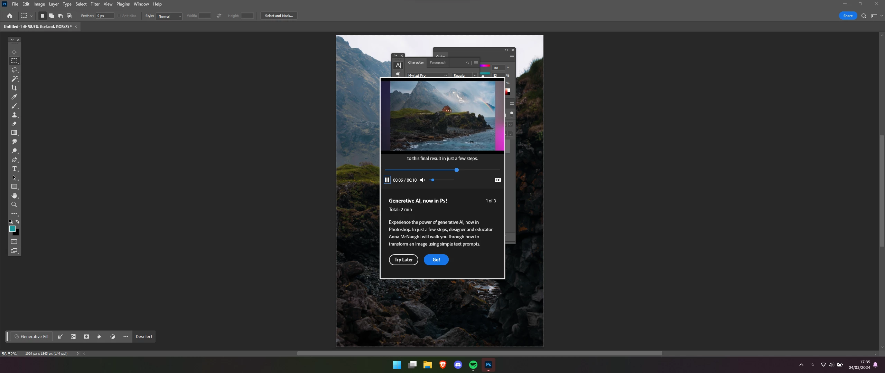
Task: Select the Horizontal Type tool
Action: pyautogui.click(x=14, y=169)
